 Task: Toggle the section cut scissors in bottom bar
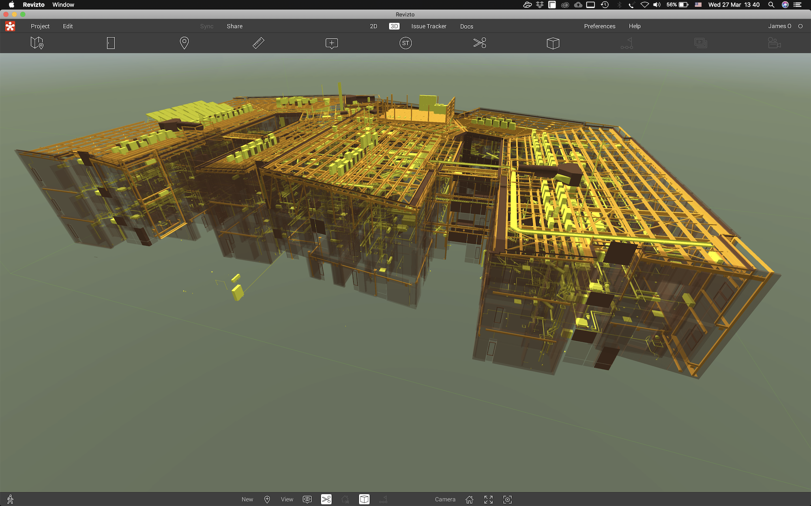click(x=326, y=499)
